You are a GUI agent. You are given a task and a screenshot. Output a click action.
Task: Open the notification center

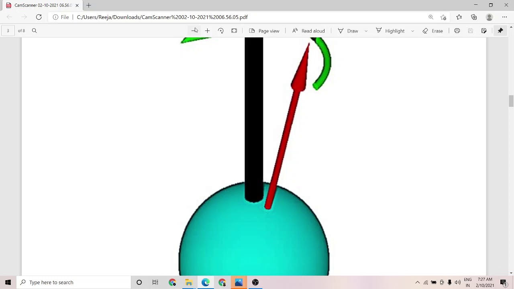pyautogui.click(x=504, y=283)
